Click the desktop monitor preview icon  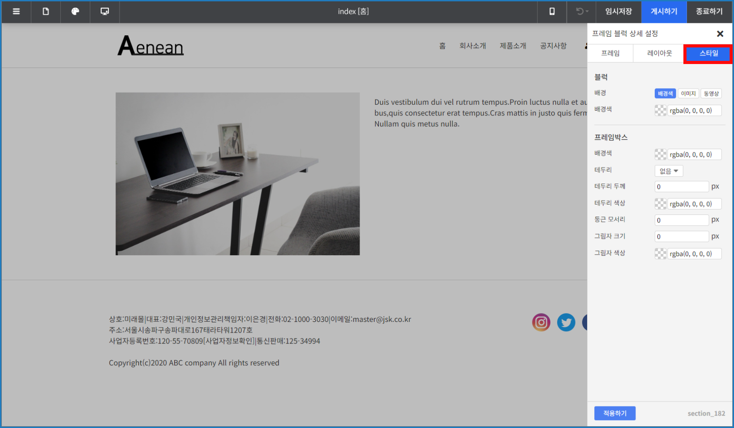(105, 12)
